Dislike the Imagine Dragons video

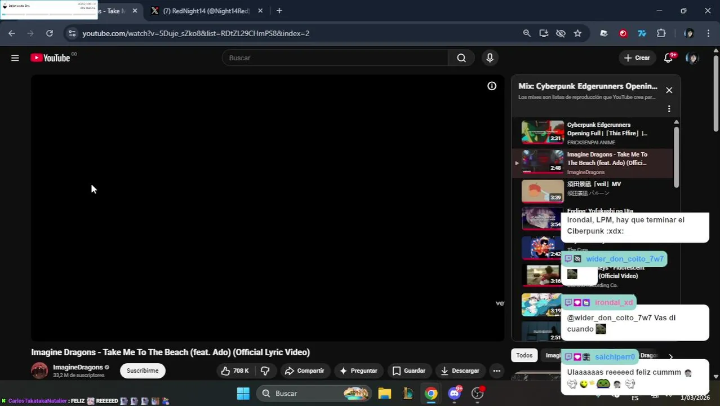coord(265,370)
